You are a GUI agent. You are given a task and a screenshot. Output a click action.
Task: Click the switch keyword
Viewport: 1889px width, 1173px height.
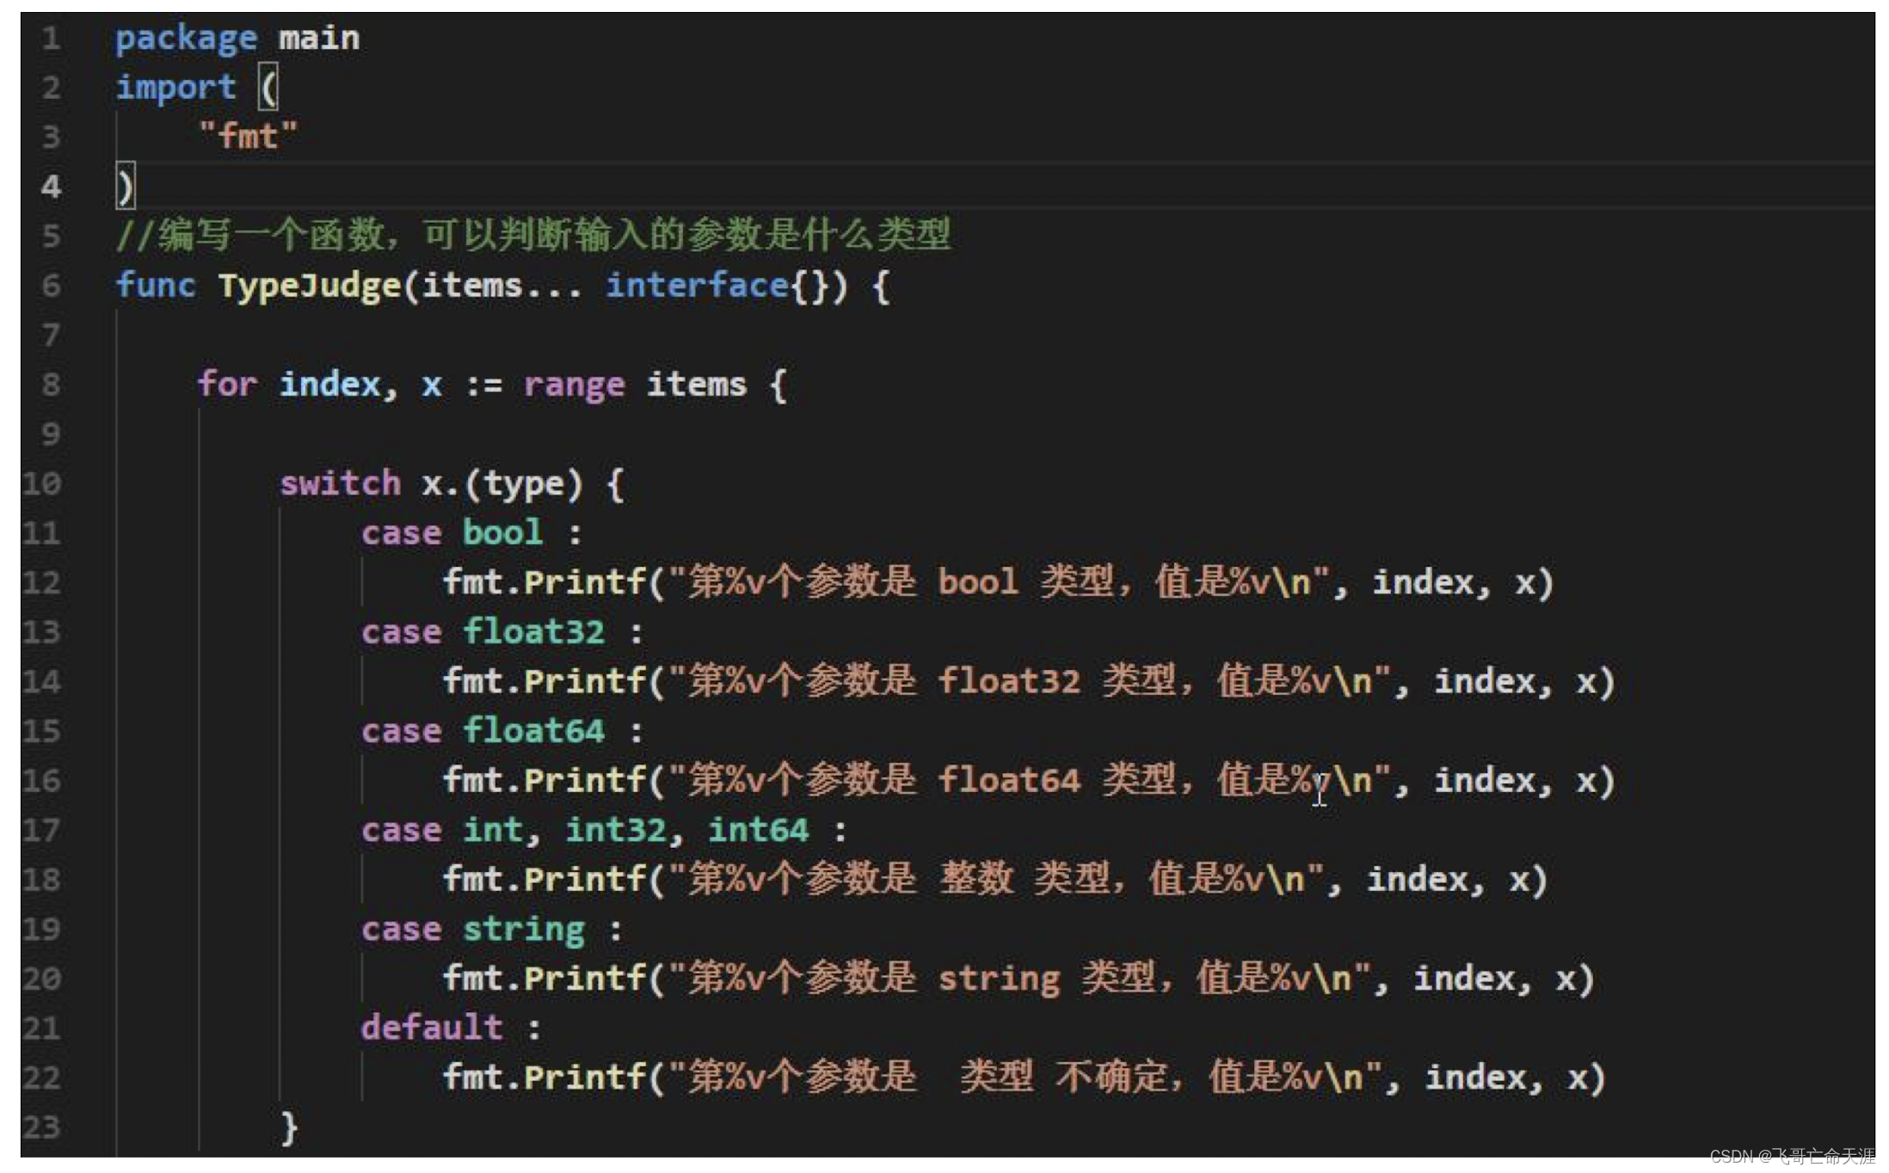(x=341, y=483)
